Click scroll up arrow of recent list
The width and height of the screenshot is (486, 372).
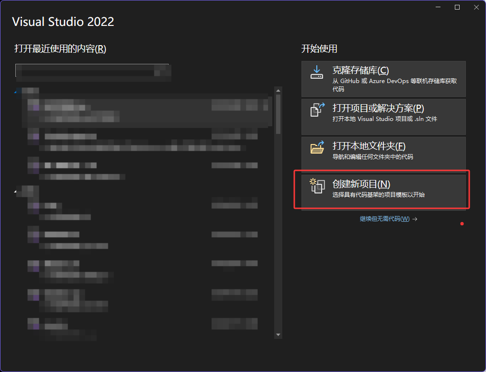click(x=278, y=91)
